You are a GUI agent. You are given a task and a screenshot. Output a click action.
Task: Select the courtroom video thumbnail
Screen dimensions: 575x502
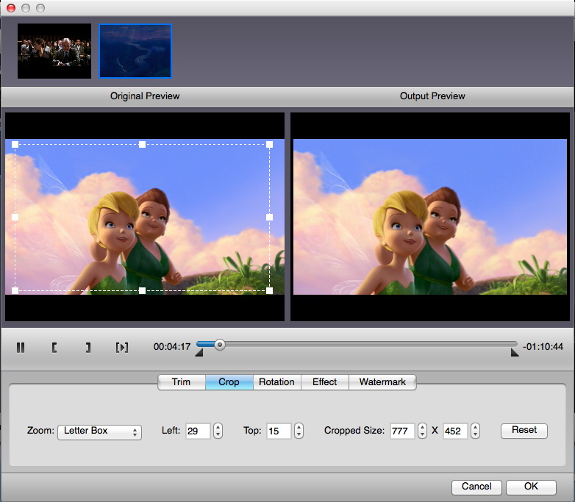point(54,51)
